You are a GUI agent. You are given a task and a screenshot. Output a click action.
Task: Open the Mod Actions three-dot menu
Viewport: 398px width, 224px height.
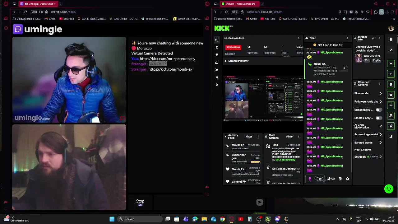[x=299, y=137]
